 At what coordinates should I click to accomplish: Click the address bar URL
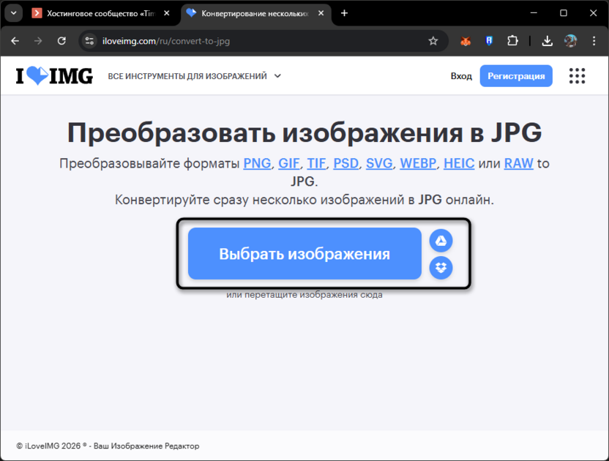click(x=168, y=41)
